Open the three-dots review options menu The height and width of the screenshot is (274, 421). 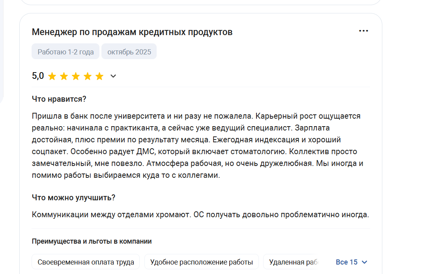point(363,31)
